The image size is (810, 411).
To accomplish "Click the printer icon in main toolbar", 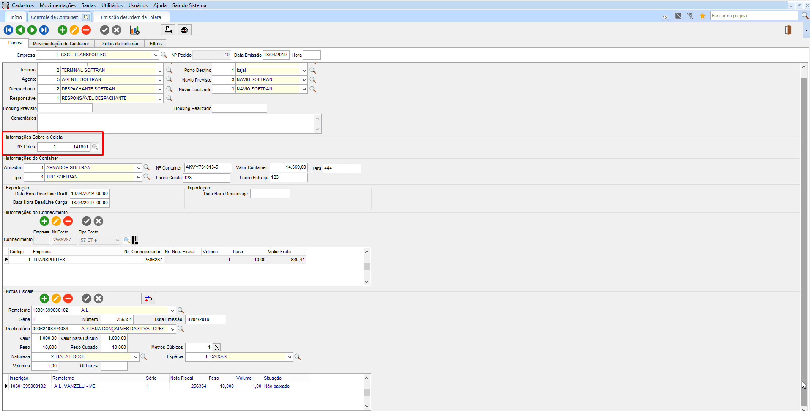I will point(184,30).
